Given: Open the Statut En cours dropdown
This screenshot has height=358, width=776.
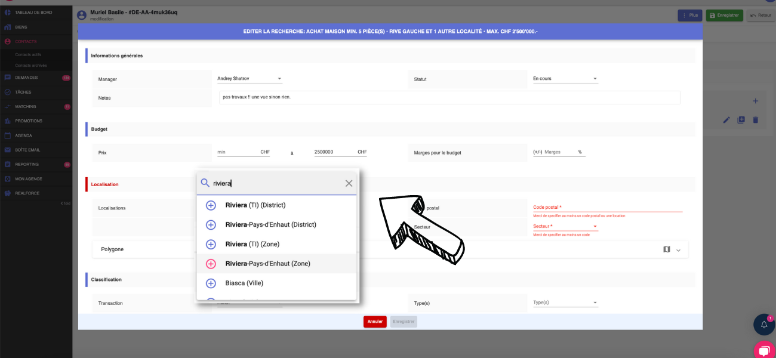Looking at the screenshot, I should coord(565,79).
